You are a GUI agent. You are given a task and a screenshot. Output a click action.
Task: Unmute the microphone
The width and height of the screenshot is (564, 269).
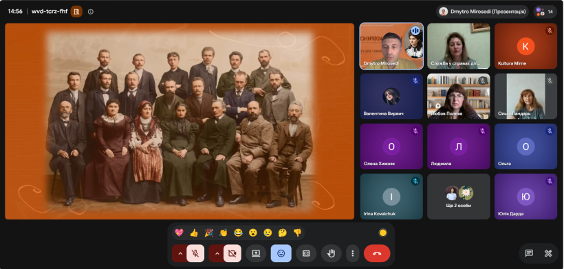click(x=195, y=254)
